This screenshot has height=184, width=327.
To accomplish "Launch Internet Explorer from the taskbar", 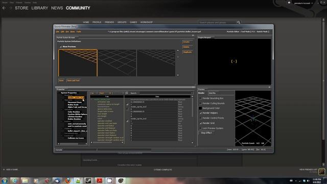I will [x=15, y=180].
